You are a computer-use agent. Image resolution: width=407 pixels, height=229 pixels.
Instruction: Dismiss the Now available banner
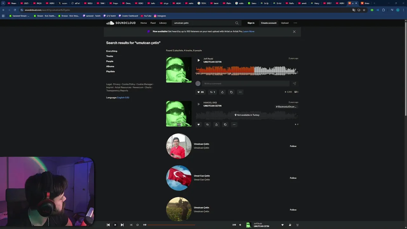pos(294,31)
